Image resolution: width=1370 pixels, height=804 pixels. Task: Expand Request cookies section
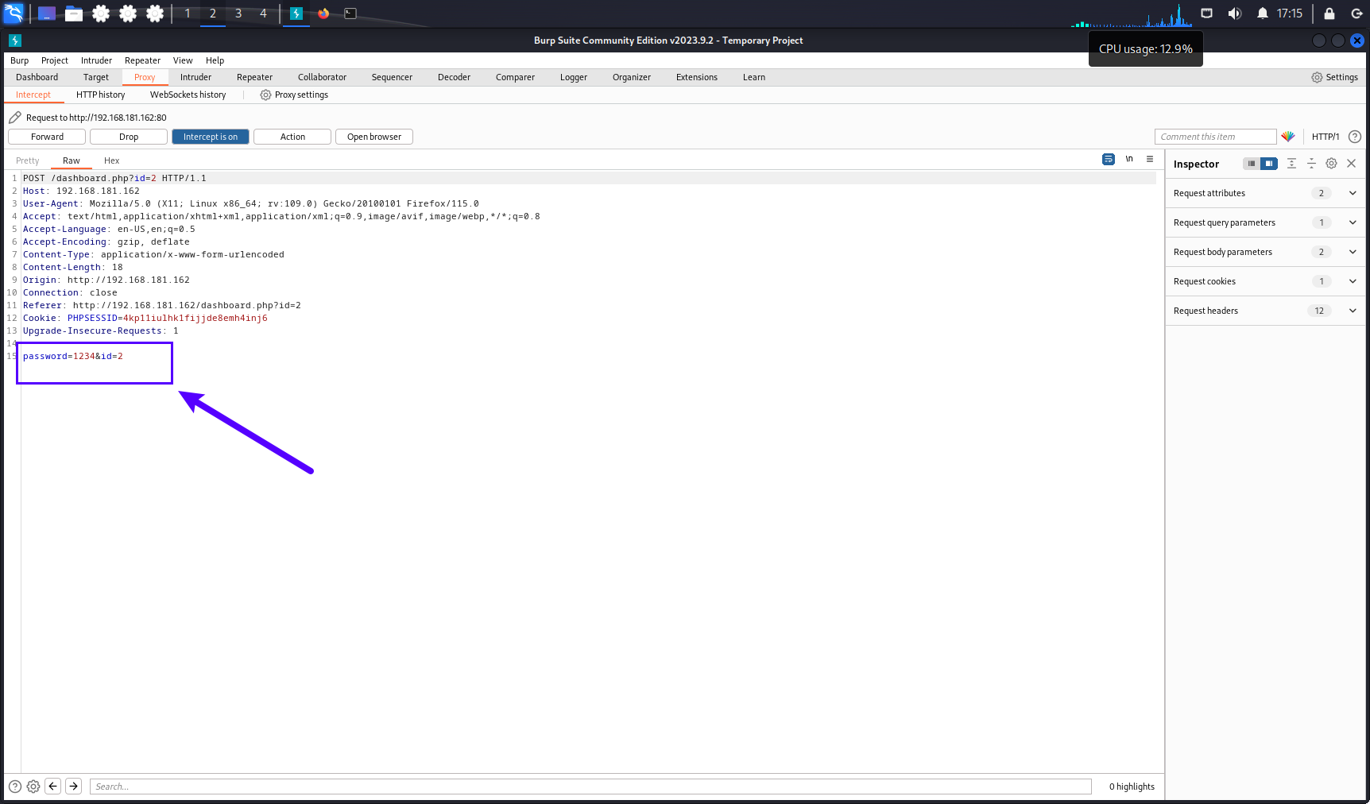coord(1265,281)
